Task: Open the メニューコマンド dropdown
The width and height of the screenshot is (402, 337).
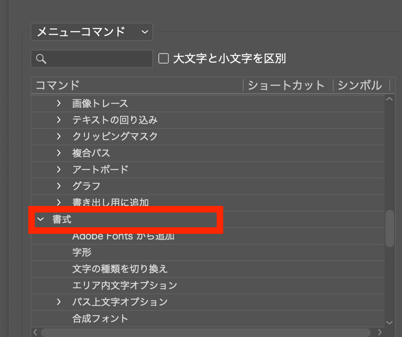Action: [92, 32]
